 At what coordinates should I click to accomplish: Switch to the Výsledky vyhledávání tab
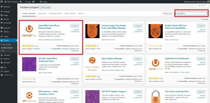29,13
